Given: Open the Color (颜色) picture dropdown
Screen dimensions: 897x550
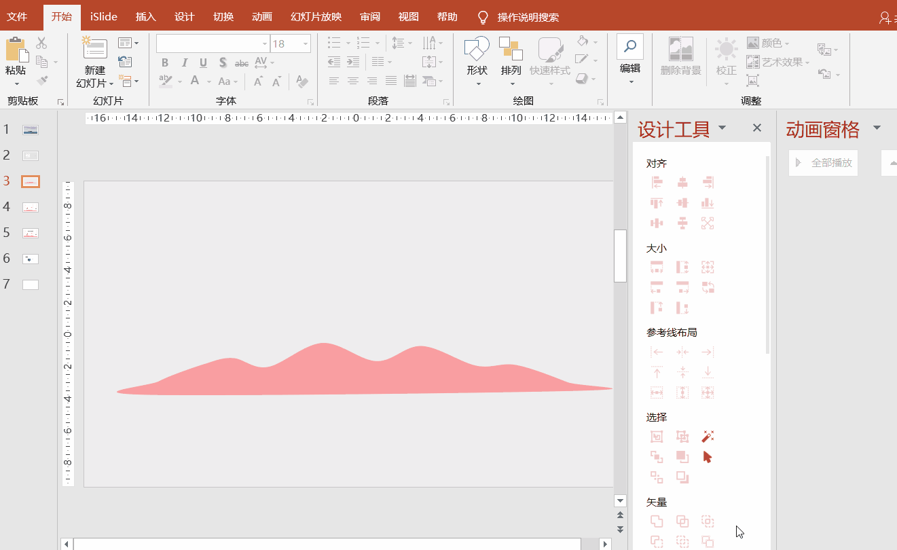Looking at the screenshot, I should click(768, 43).
